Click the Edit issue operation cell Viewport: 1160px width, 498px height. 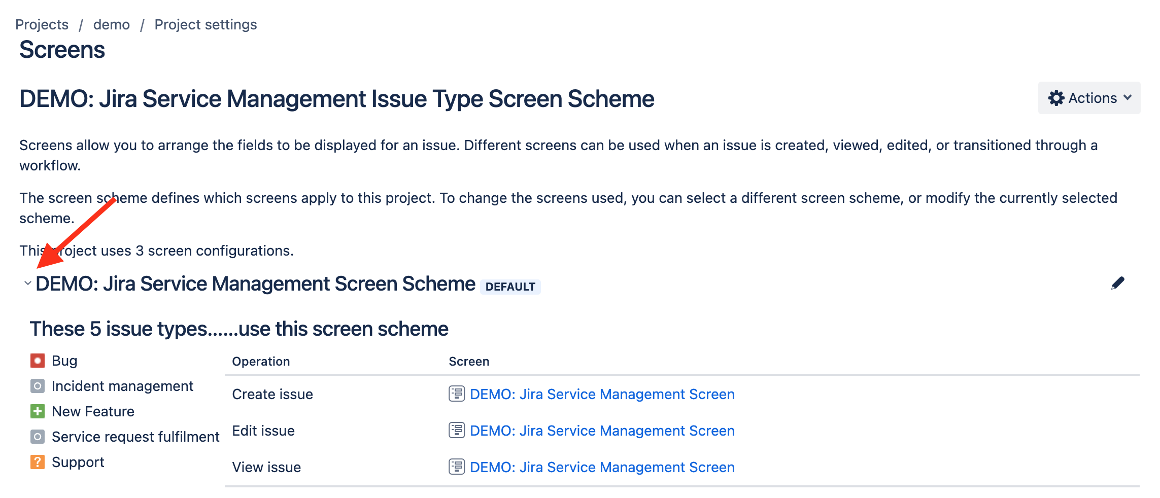[x=263, y=431]
